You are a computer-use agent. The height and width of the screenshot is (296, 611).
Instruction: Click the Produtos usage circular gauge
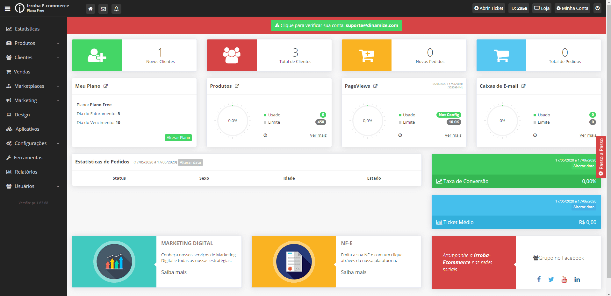233,121
